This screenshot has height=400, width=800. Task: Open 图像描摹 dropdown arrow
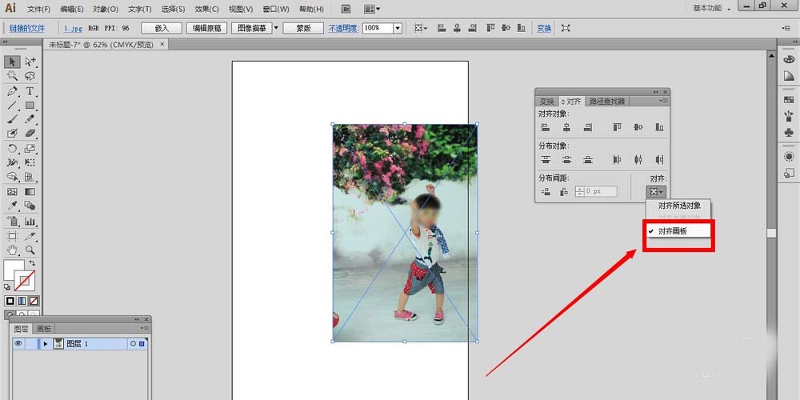pos(276,28)
